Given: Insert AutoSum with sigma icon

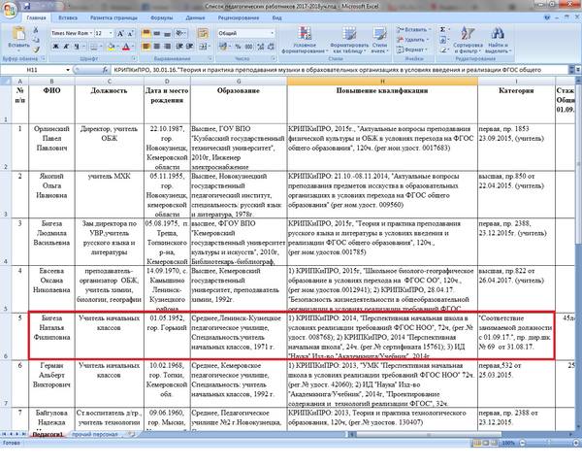Looking at the screenshot, I should click(x=443, y=29).
